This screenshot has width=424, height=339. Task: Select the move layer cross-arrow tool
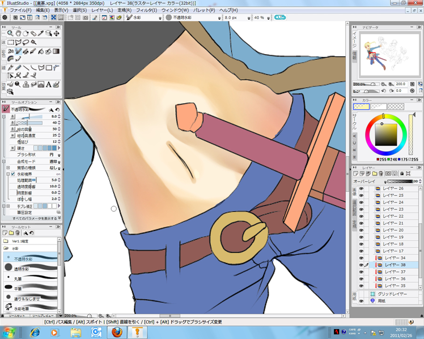pyautogui.click(x=56, y=33)
